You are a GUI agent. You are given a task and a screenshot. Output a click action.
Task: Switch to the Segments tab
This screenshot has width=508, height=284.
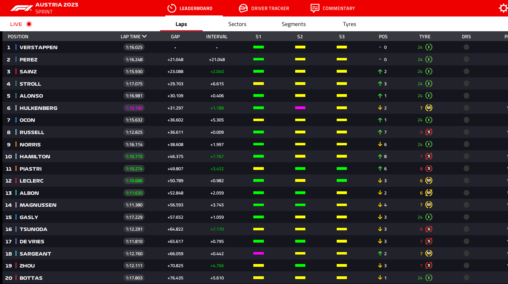[294, 24]
